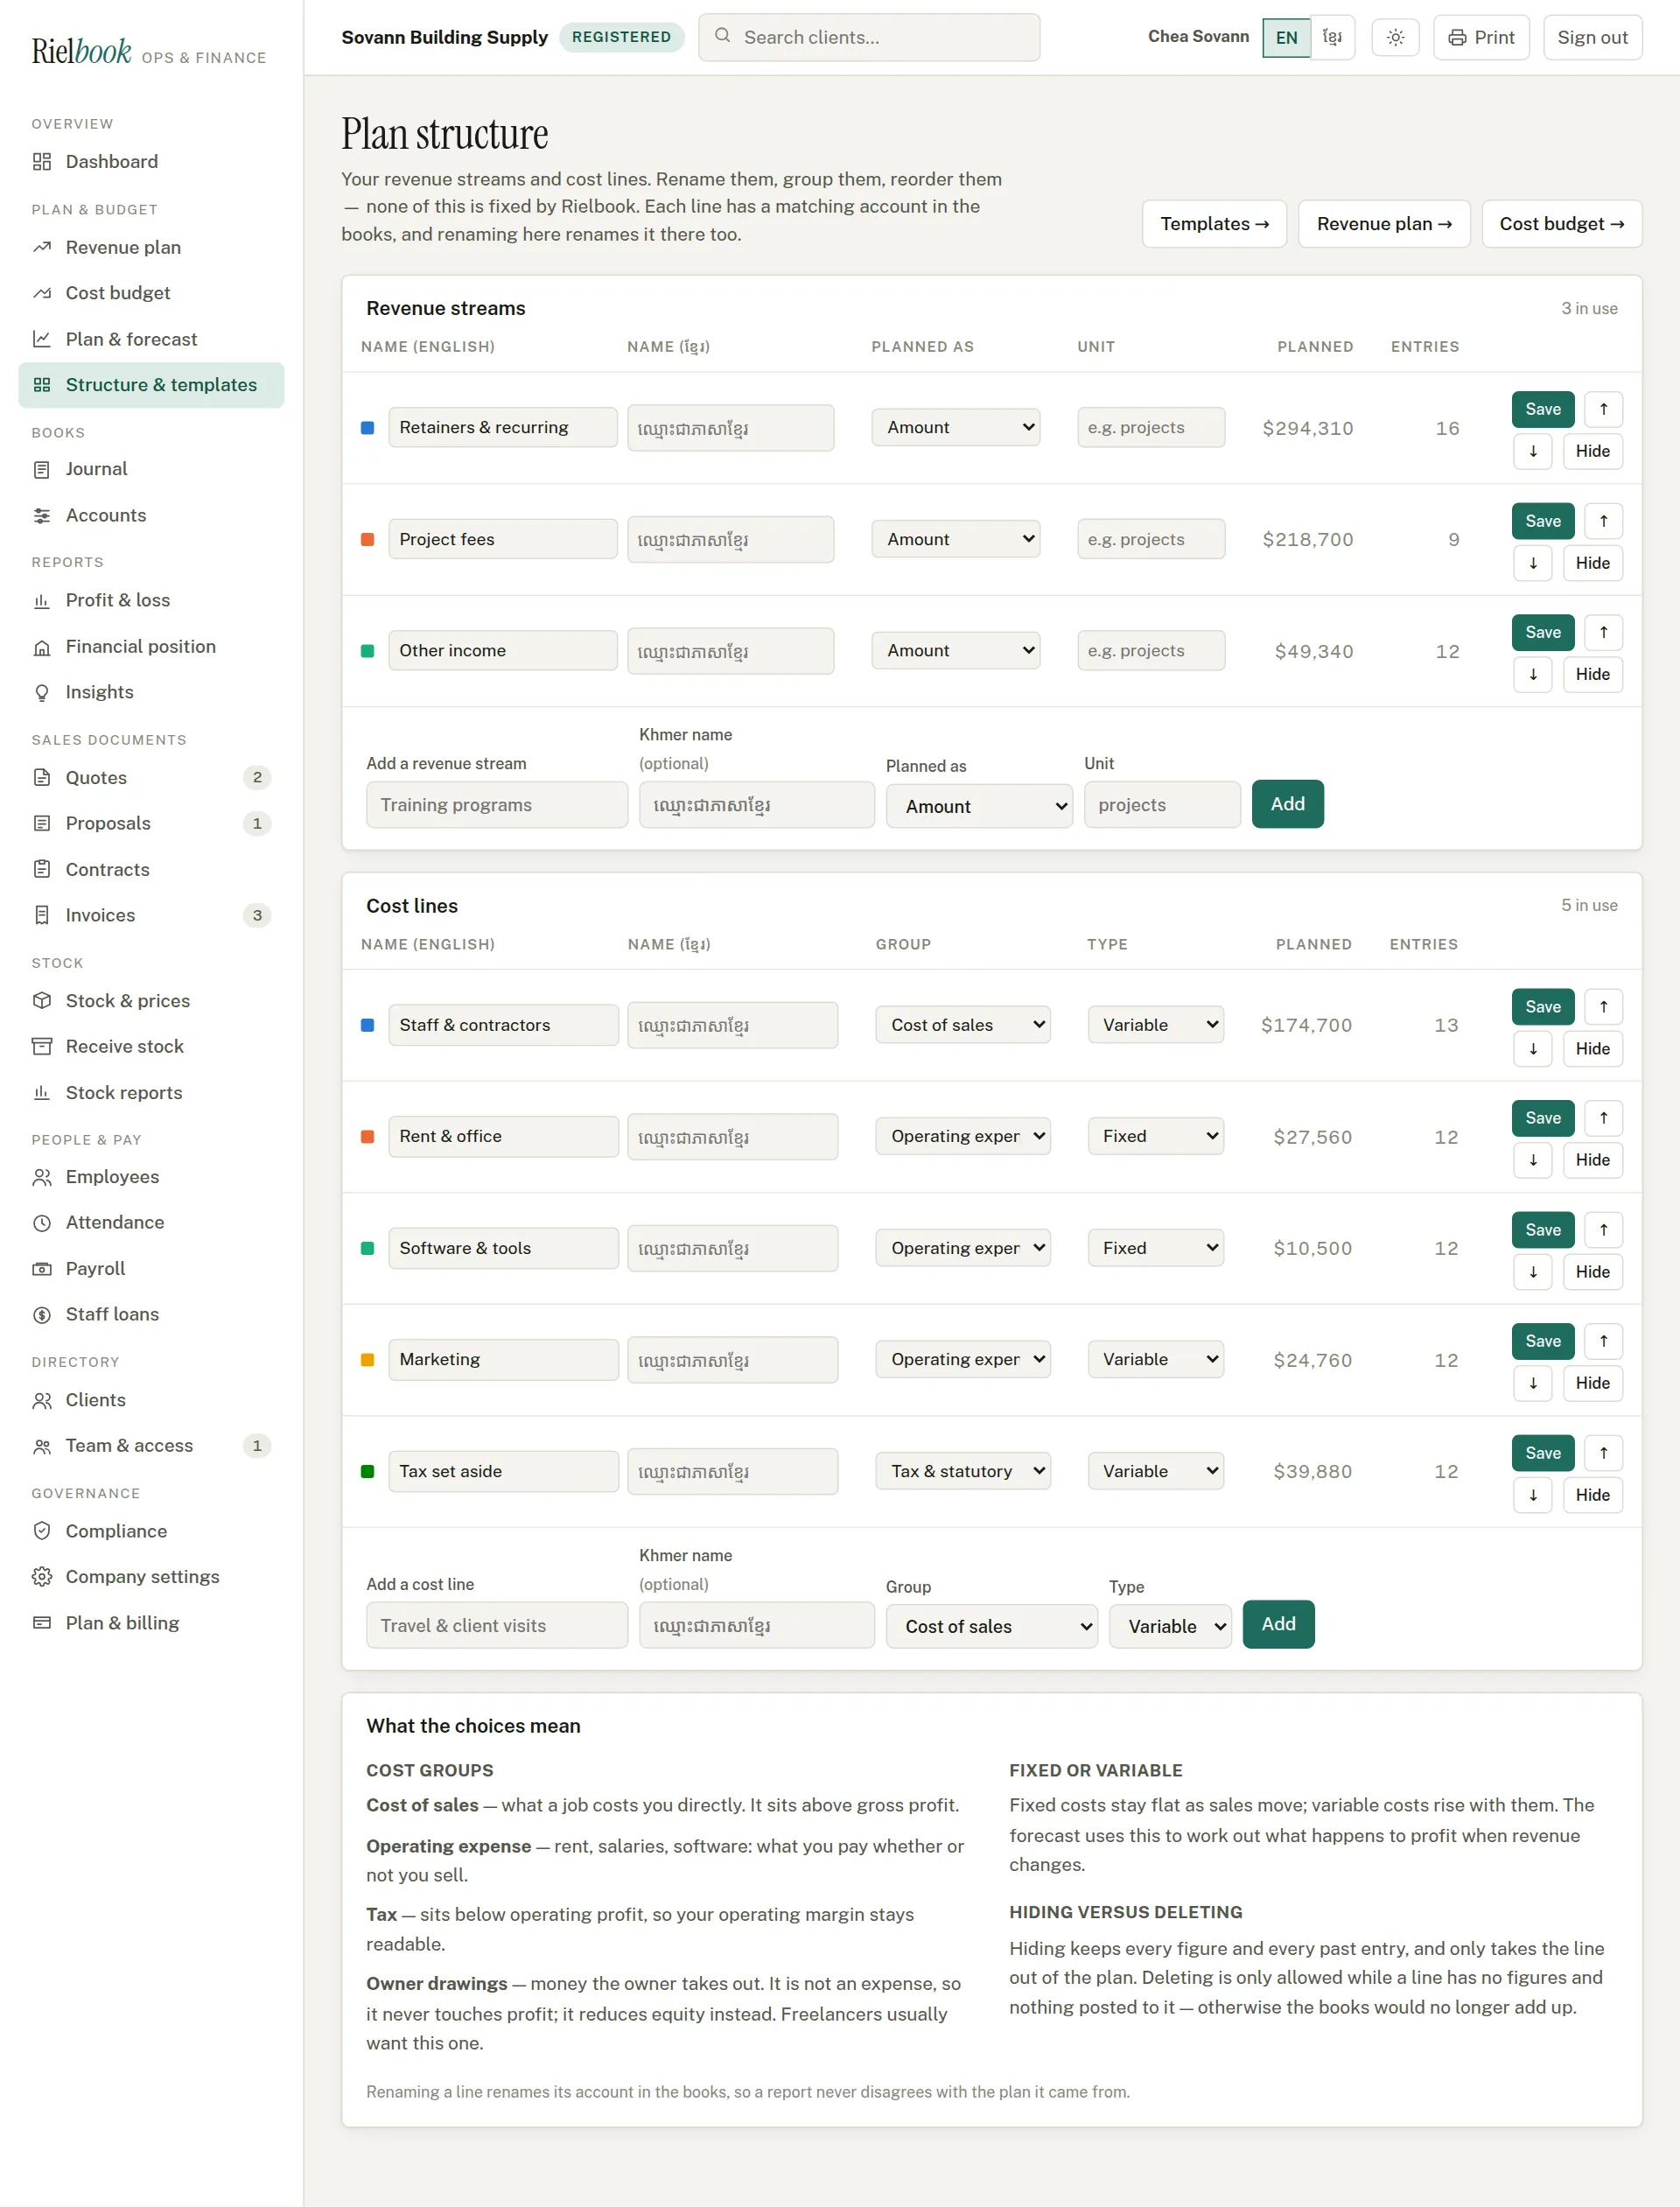Open Planned as dropdown for Retainers & recurring
Image resolution: width=1680 pixels, height=2207 pixels.
point(956,427)
